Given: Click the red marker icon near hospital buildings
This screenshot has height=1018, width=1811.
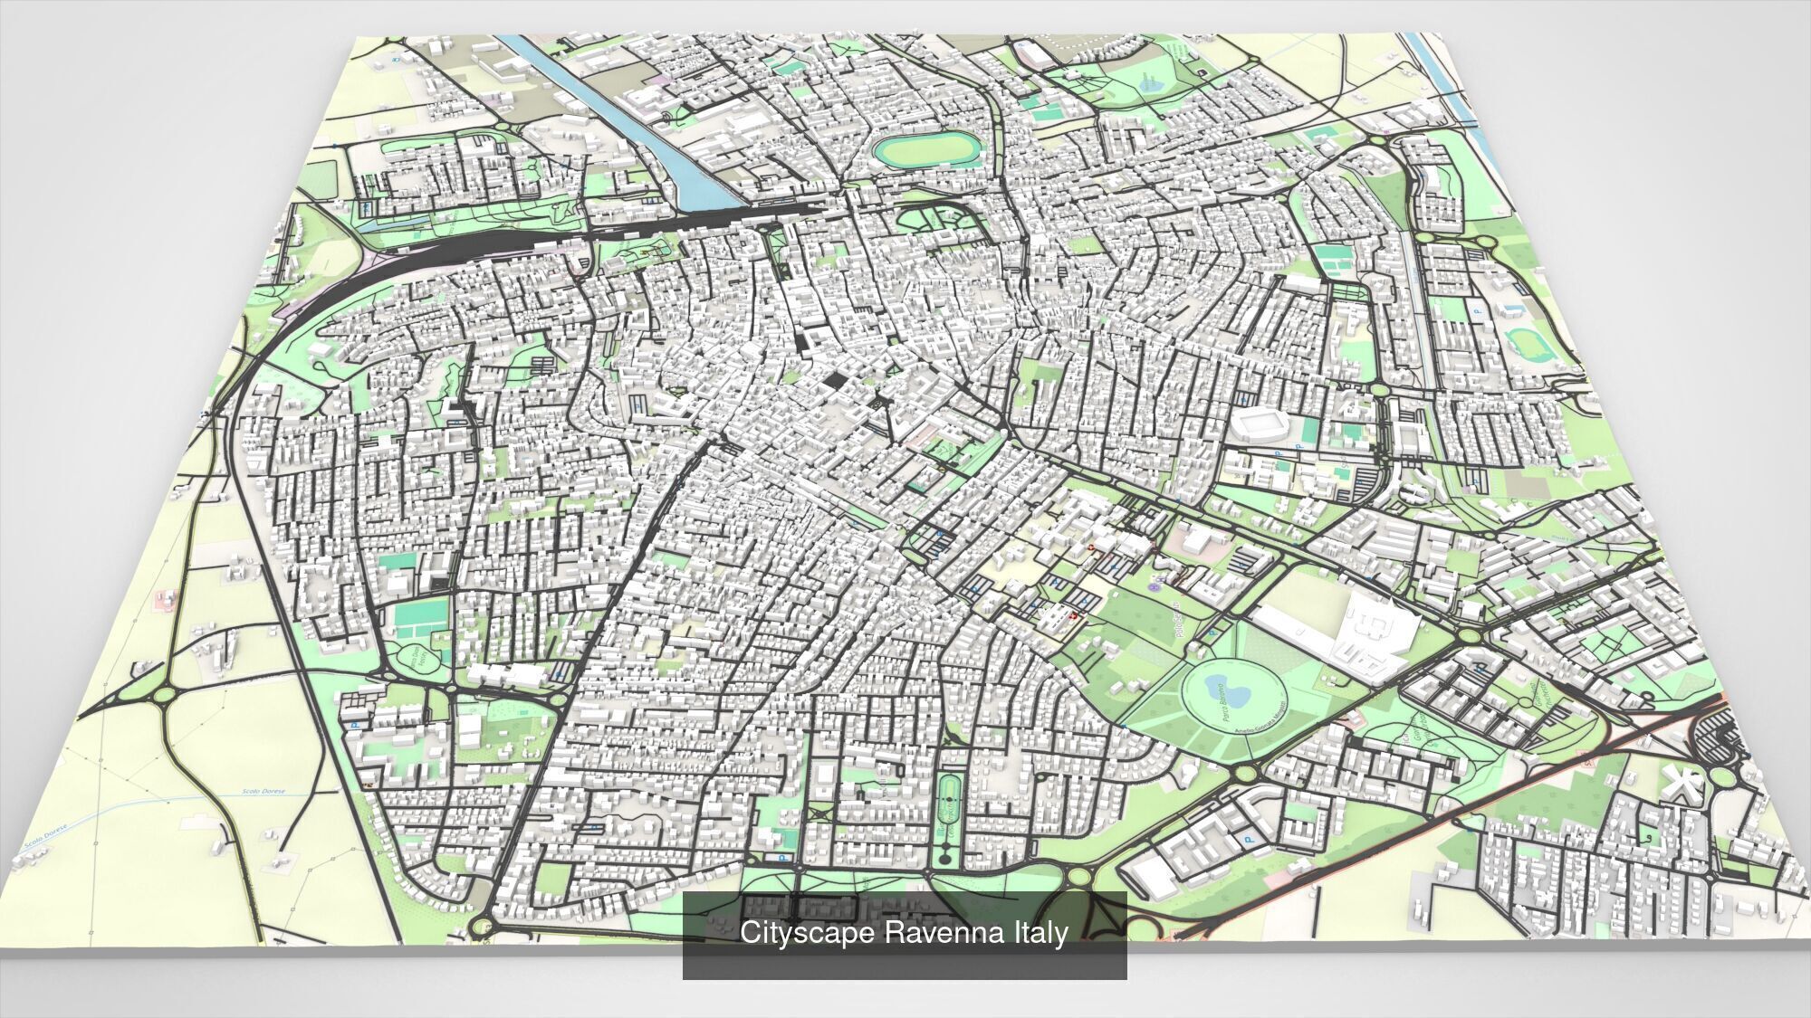Looking at the screenshot, I should (x=1074, y=615).
